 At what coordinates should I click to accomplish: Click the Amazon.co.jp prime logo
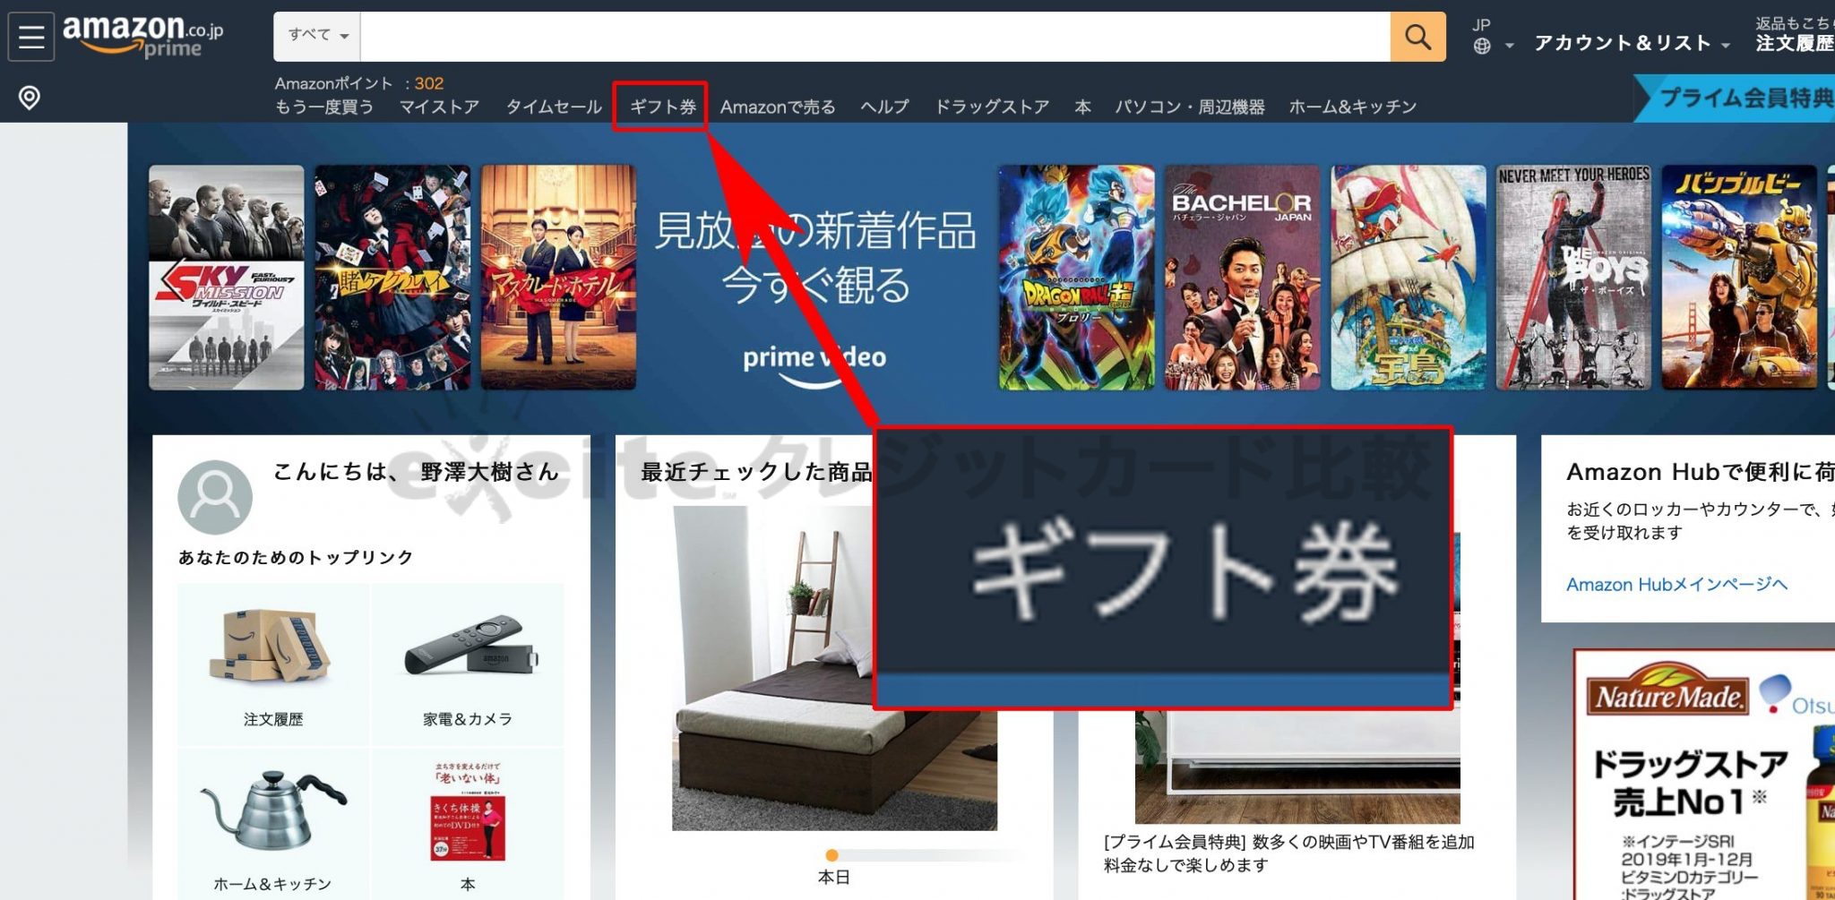click(x=142, y=36)
